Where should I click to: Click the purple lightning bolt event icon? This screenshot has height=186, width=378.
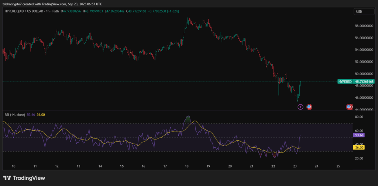click(x=300, y=107)
